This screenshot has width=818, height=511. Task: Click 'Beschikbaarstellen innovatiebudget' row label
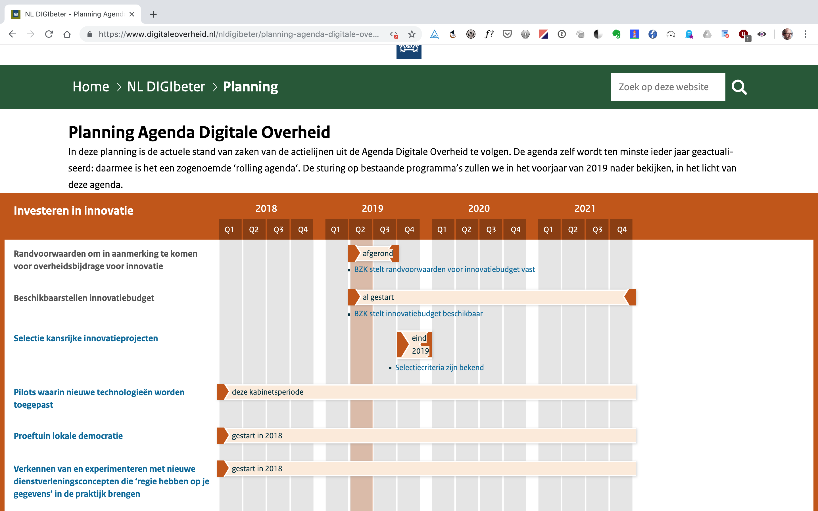pos(84,298)
